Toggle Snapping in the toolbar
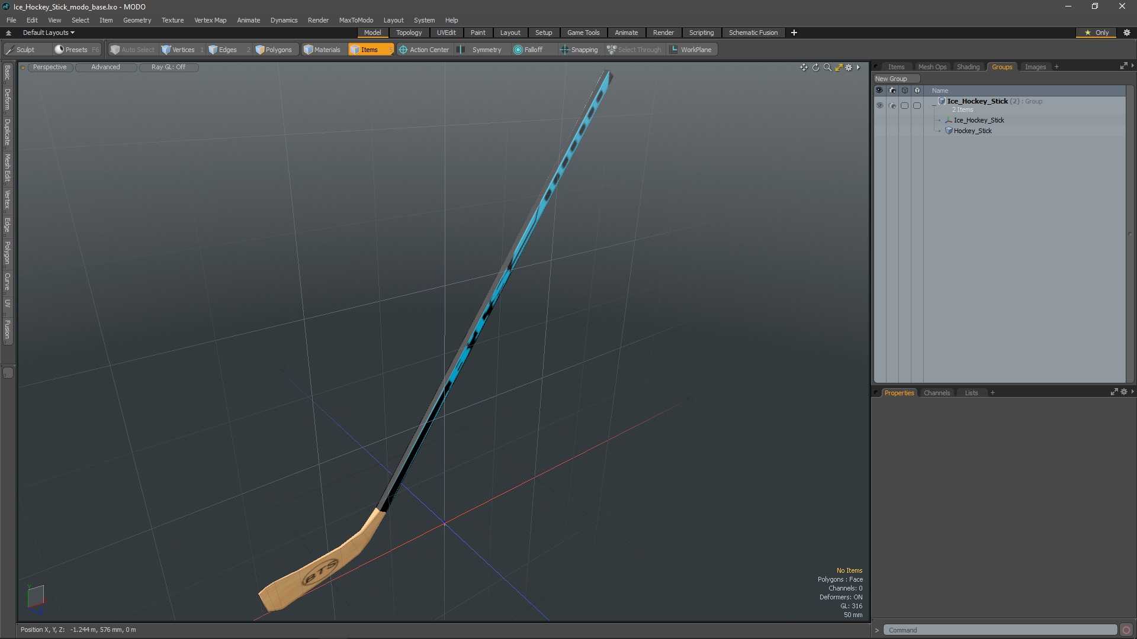1137x639 pixels. tap(579, 50)
